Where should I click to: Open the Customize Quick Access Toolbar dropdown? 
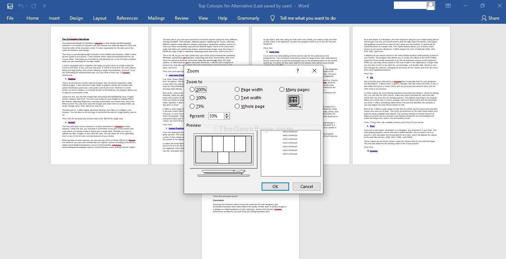click(44, 6)
